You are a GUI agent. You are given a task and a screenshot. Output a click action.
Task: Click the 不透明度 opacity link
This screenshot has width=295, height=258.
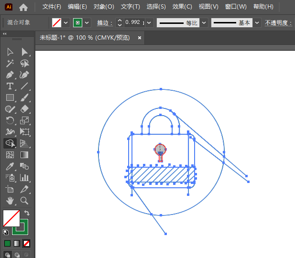[x=278, y=23]
